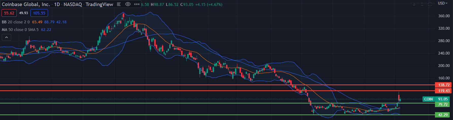Click the 79.72 green price label
This screenshot has width=453, height=120.
tap(442, 104)
